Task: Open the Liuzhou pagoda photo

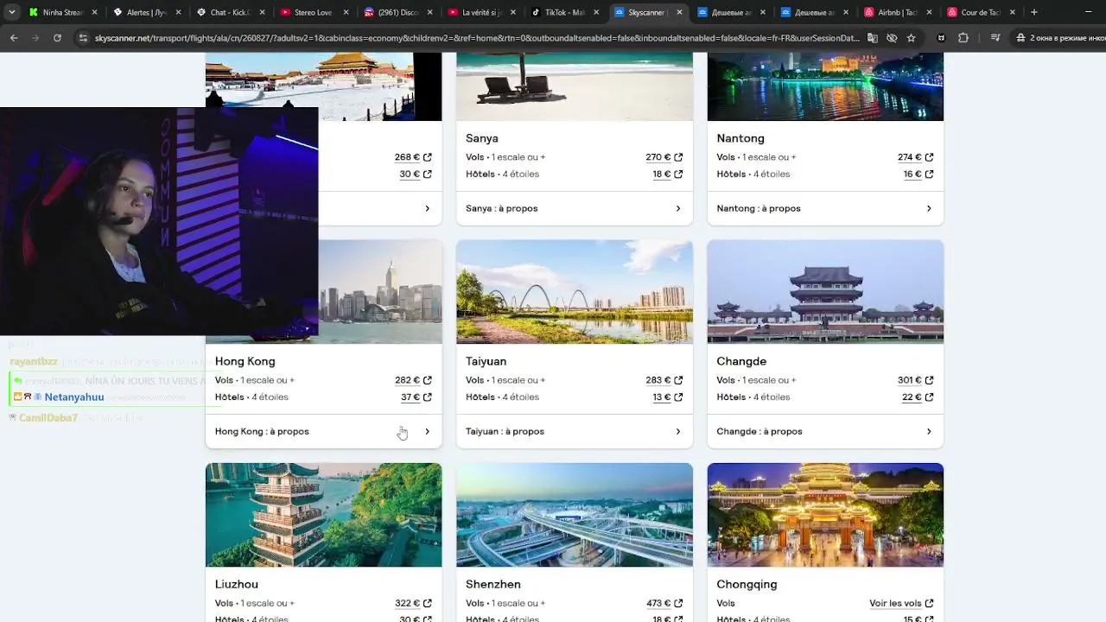Action: pos(323,515)
